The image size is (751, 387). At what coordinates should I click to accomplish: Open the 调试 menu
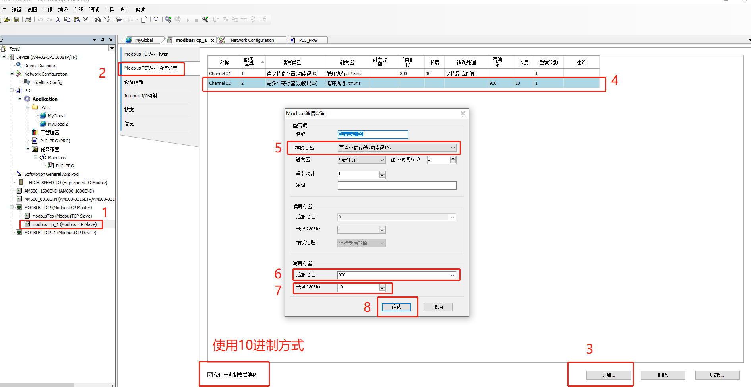(94, 10)
